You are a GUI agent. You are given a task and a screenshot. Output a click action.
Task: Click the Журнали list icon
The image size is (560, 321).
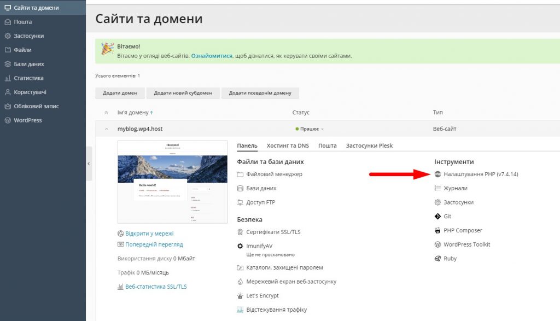(437, 188)
